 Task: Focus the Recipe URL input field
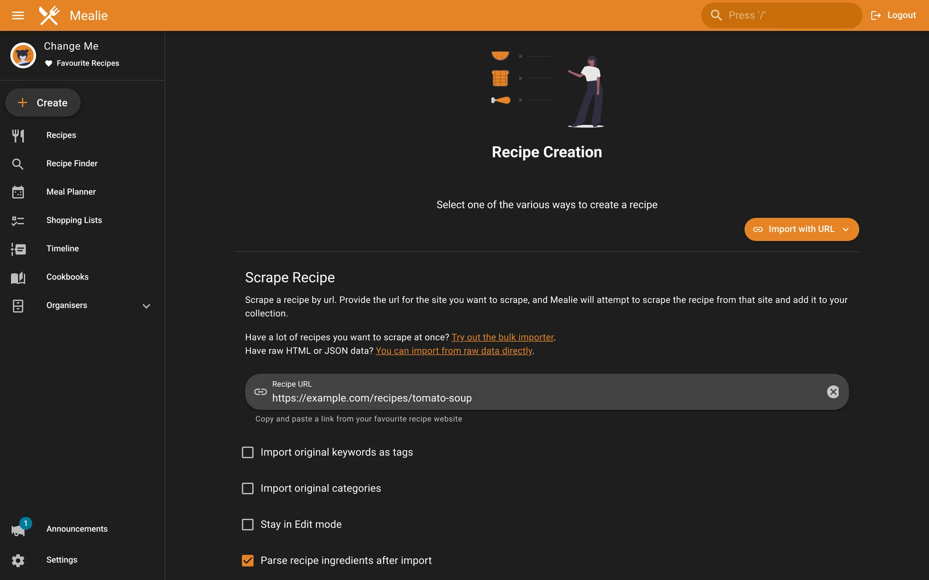pos(547,392)
